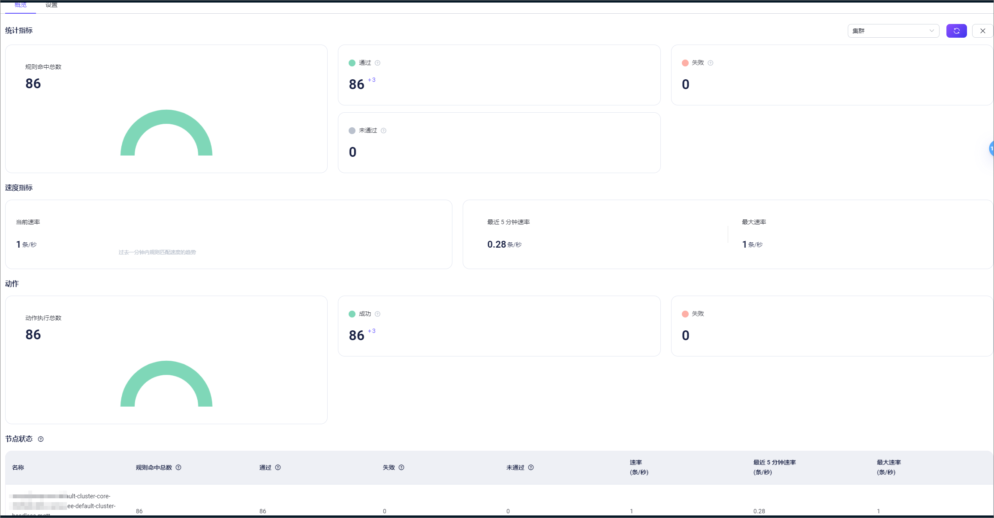Click help icon in 未通过 column header
Viewport: 994px width, 518px height.
pos(531,467)
